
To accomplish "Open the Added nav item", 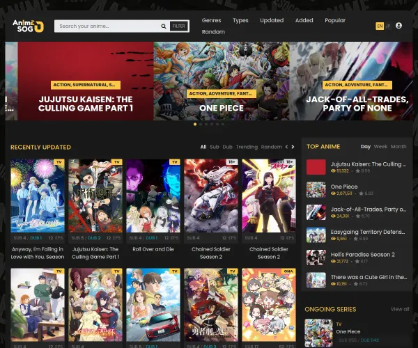I will 304,20.
